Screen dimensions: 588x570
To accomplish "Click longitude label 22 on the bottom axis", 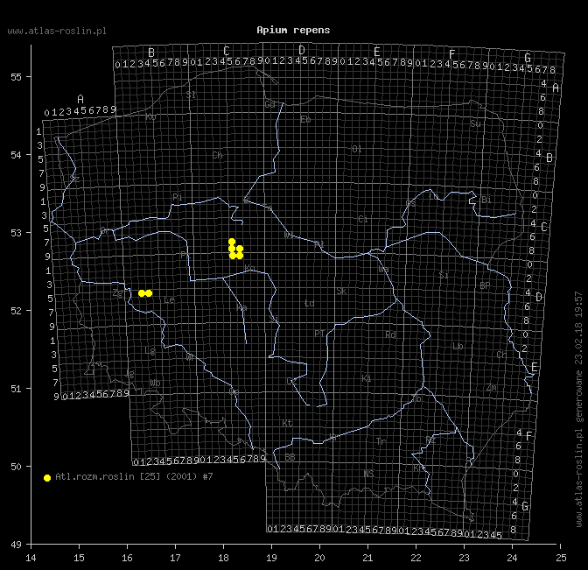I will (416, 558).
